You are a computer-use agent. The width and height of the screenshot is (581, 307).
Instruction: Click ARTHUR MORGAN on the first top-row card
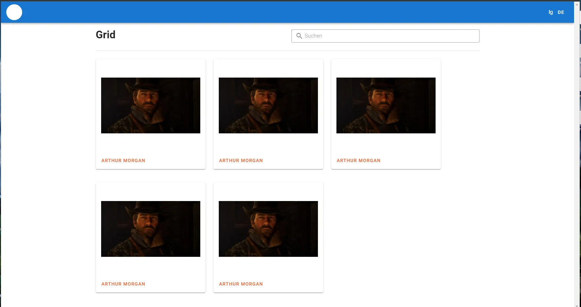coord(123,160)
